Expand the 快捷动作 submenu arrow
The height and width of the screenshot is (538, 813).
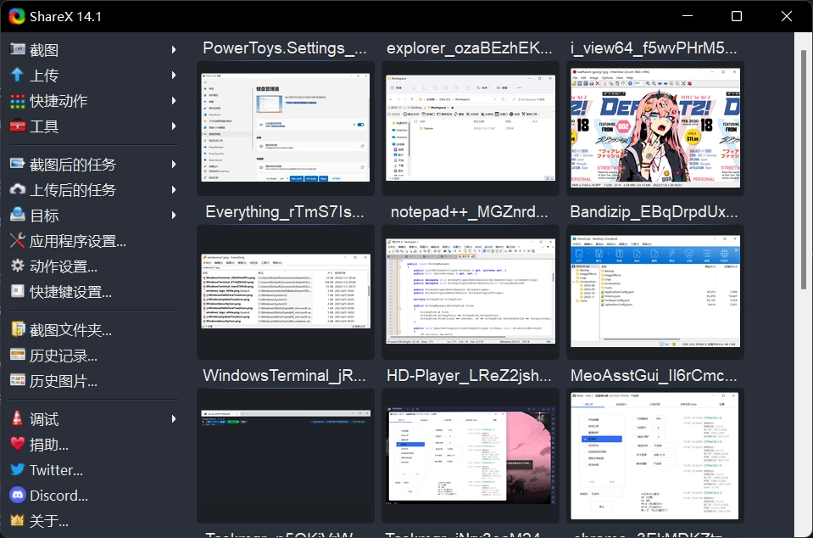pyautogui.click(x=174, y=101)
